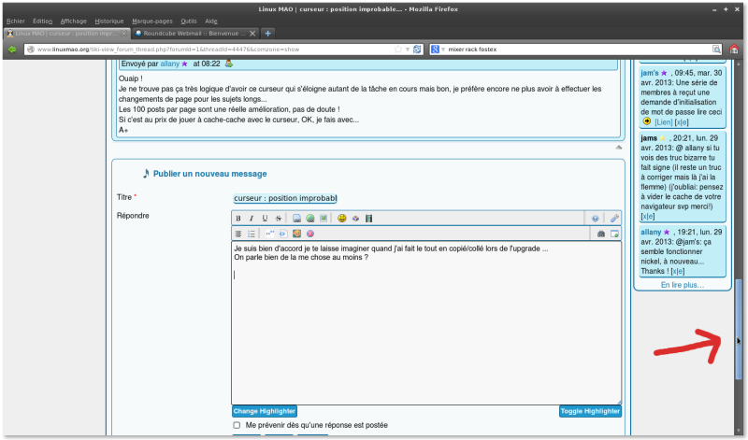Reload the page with the refresh icon

[x=417, y=50]
